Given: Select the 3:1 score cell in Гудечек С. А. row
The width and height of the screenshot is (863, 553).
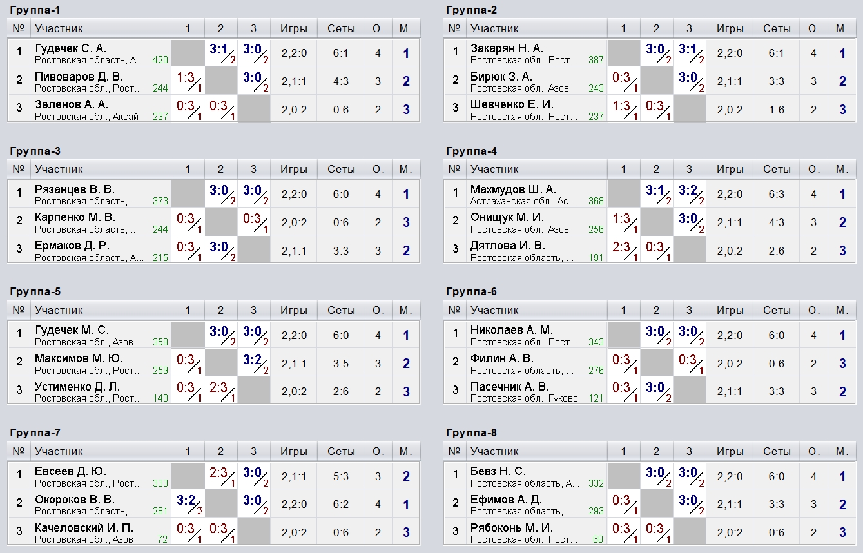Looking at the screenshot, I should [220, 53].
